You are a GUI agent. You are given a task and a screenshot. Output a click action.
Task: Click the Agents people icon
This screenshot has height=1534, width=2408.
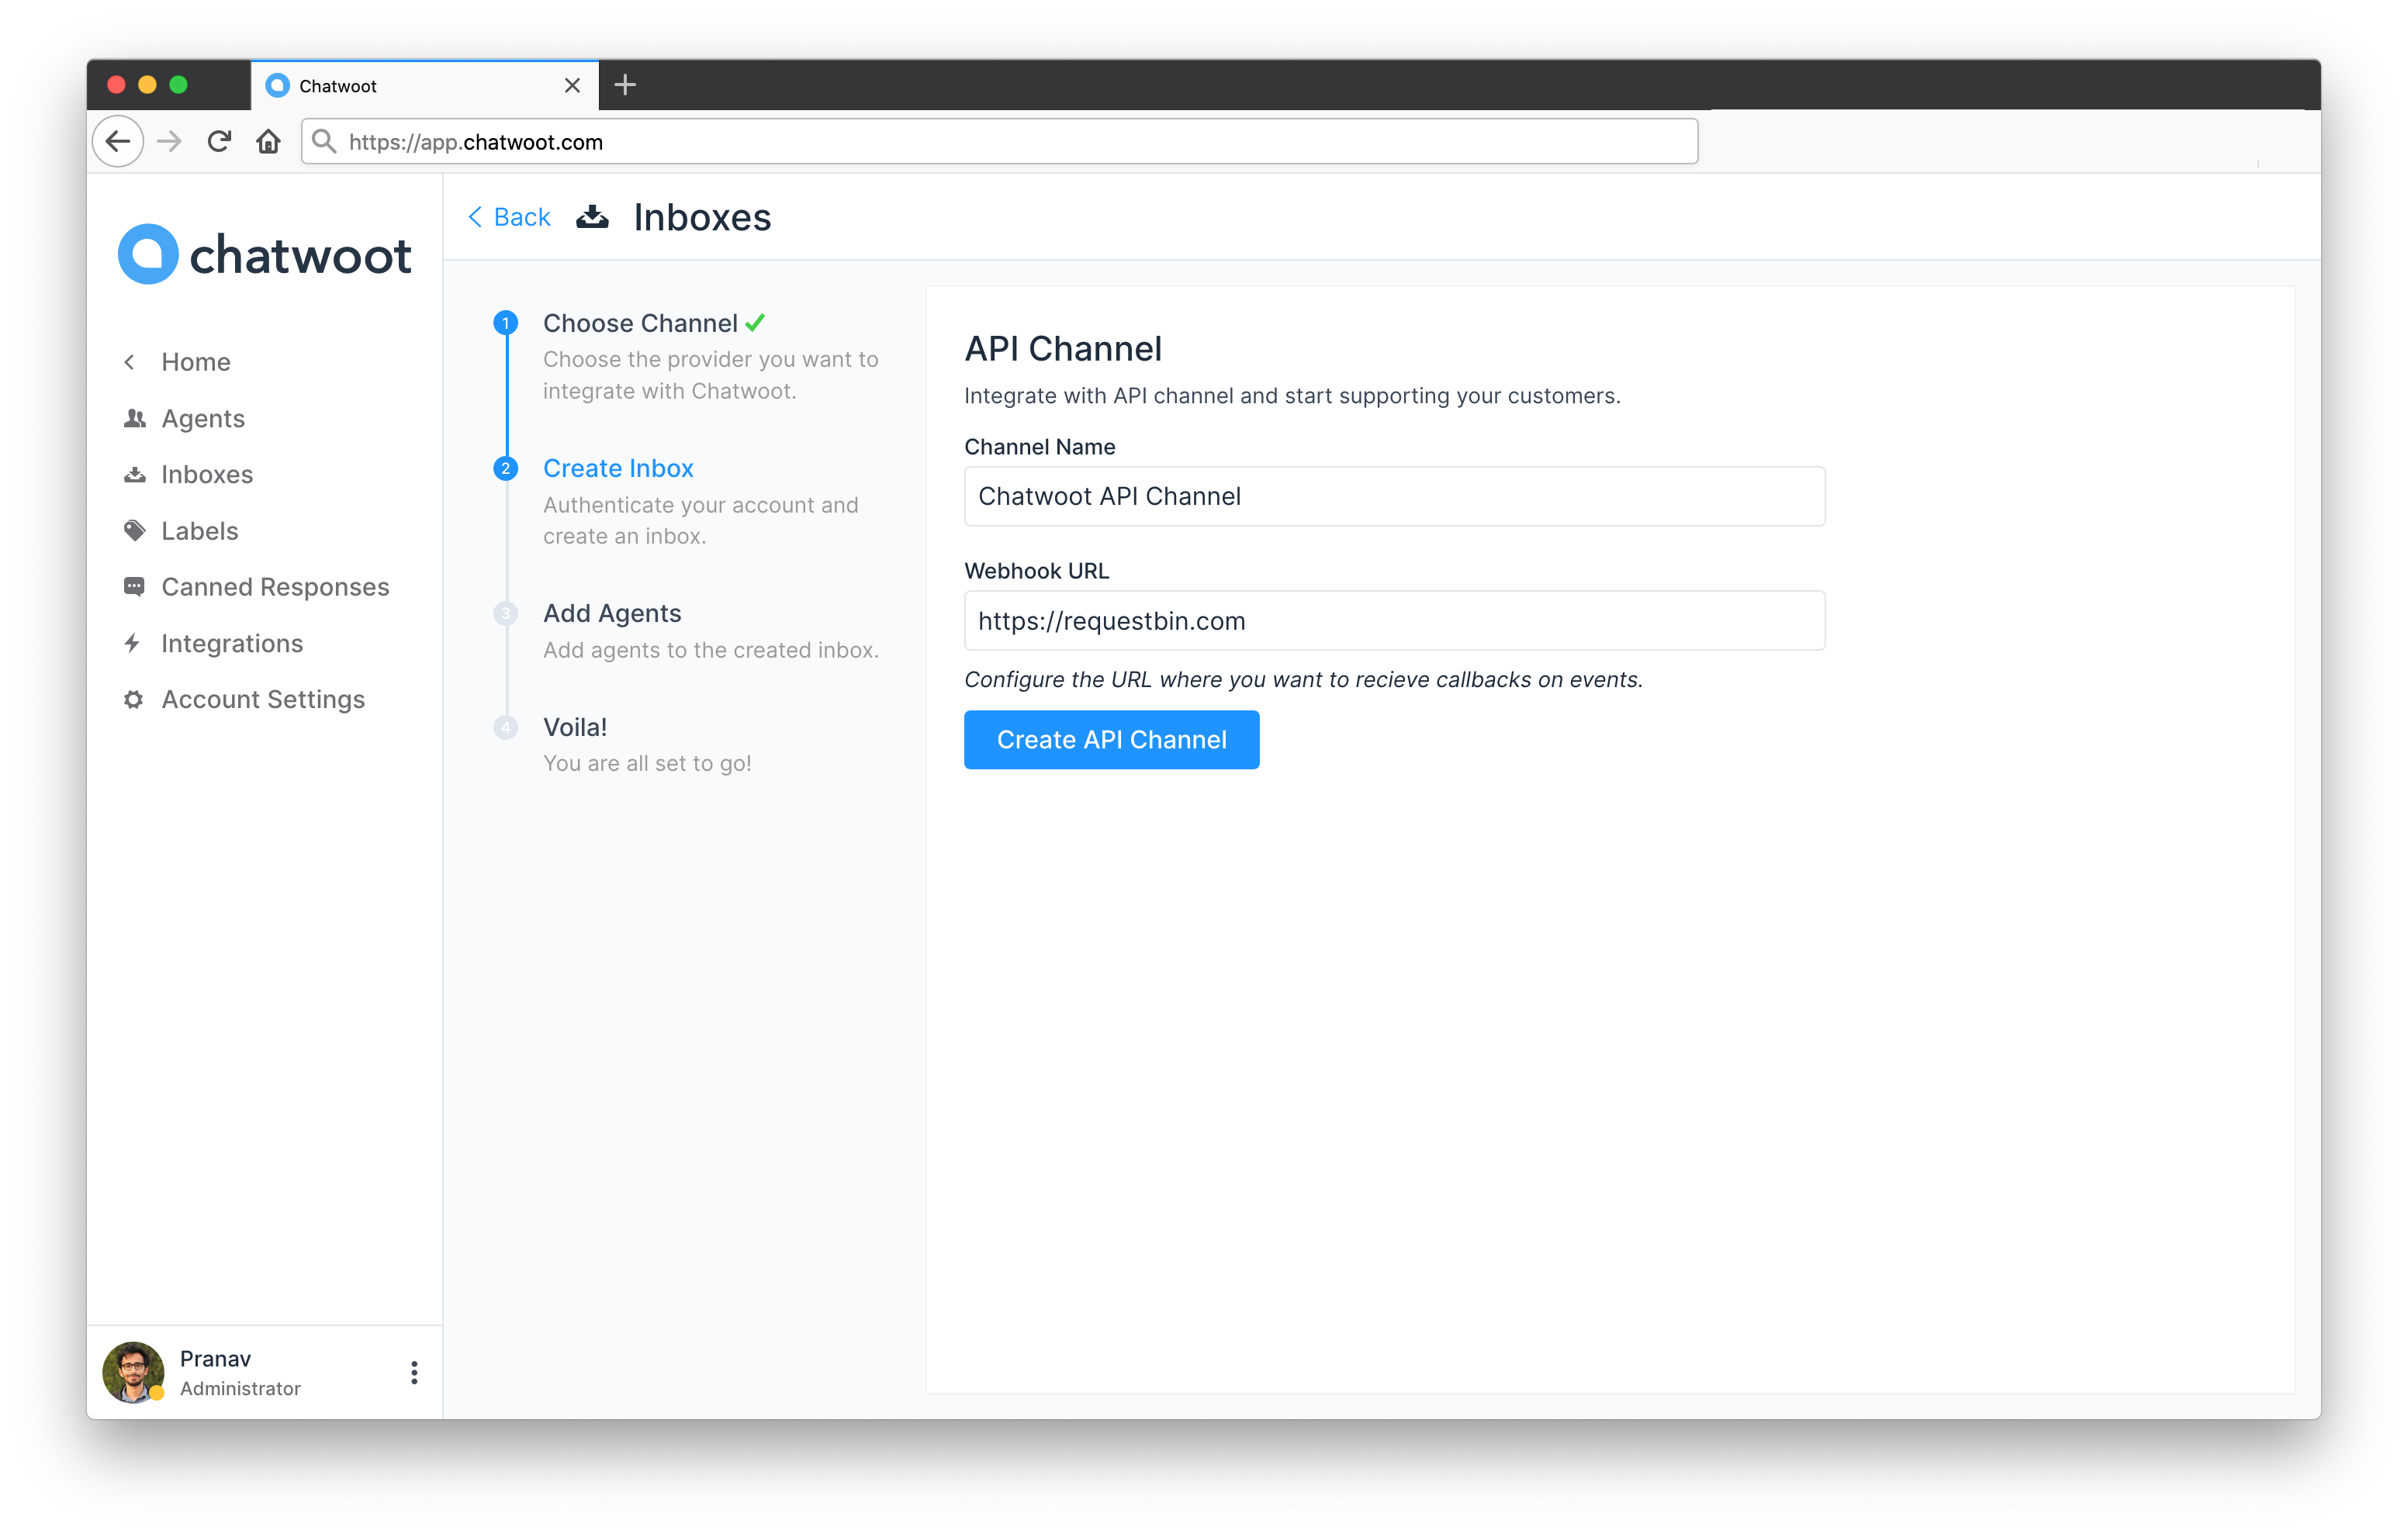(134, 418)
